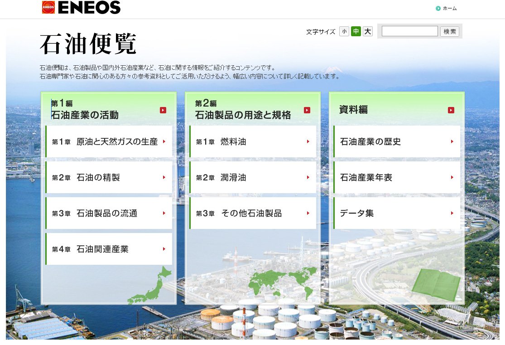The height and width of the screenshot is (345, 505).
Task: Click the red arrow icon for 石油産業の活動
Action: tap(163, 110)
